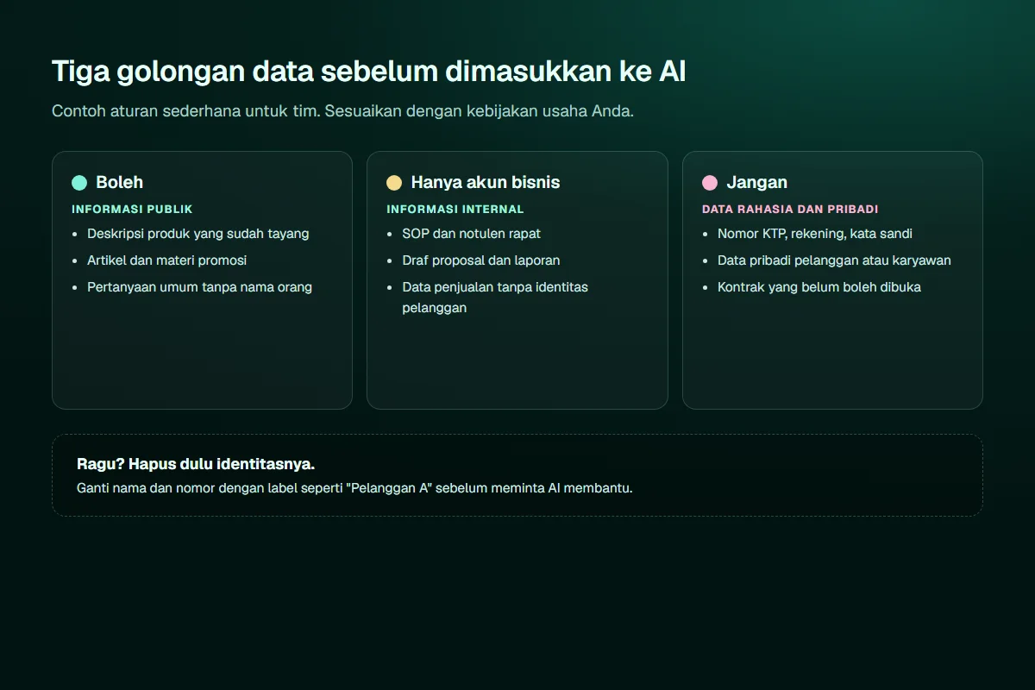Click "Artikel dan materi promosi" item
The image size is (1035, 690).
click(167, 260)
